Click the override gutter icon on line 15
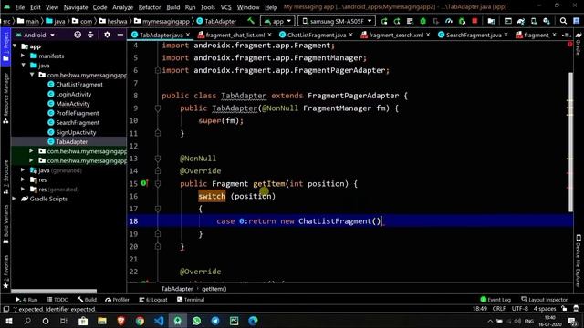Screen dimensions: 584x328 click(144, 183)
